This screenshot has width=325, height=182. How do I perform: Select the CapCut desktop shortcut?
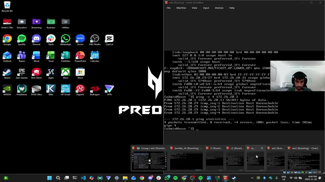(x=109, y=40)
